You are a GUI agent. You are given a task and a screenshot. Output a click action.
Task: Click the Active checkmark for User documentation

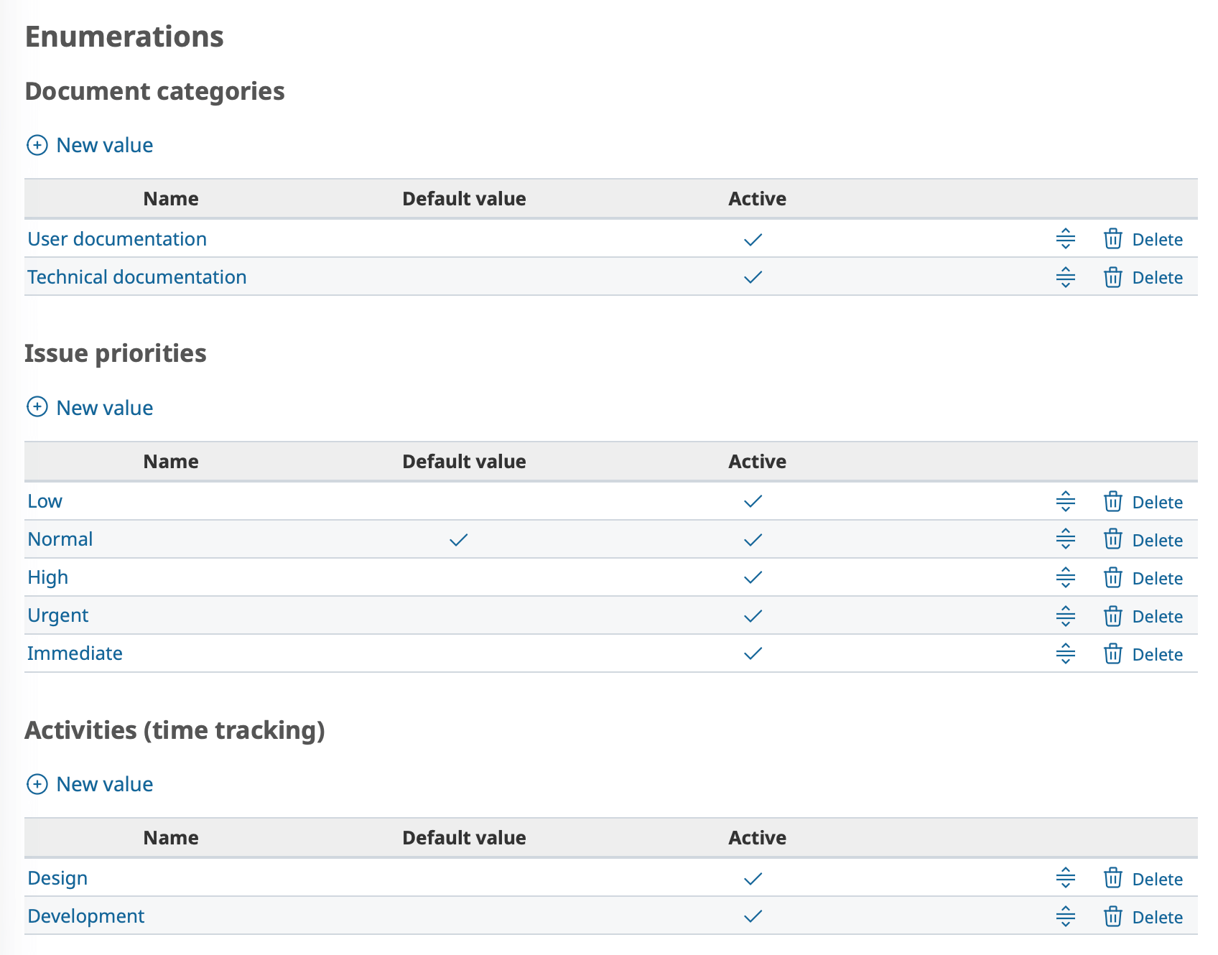click(753, 239)
